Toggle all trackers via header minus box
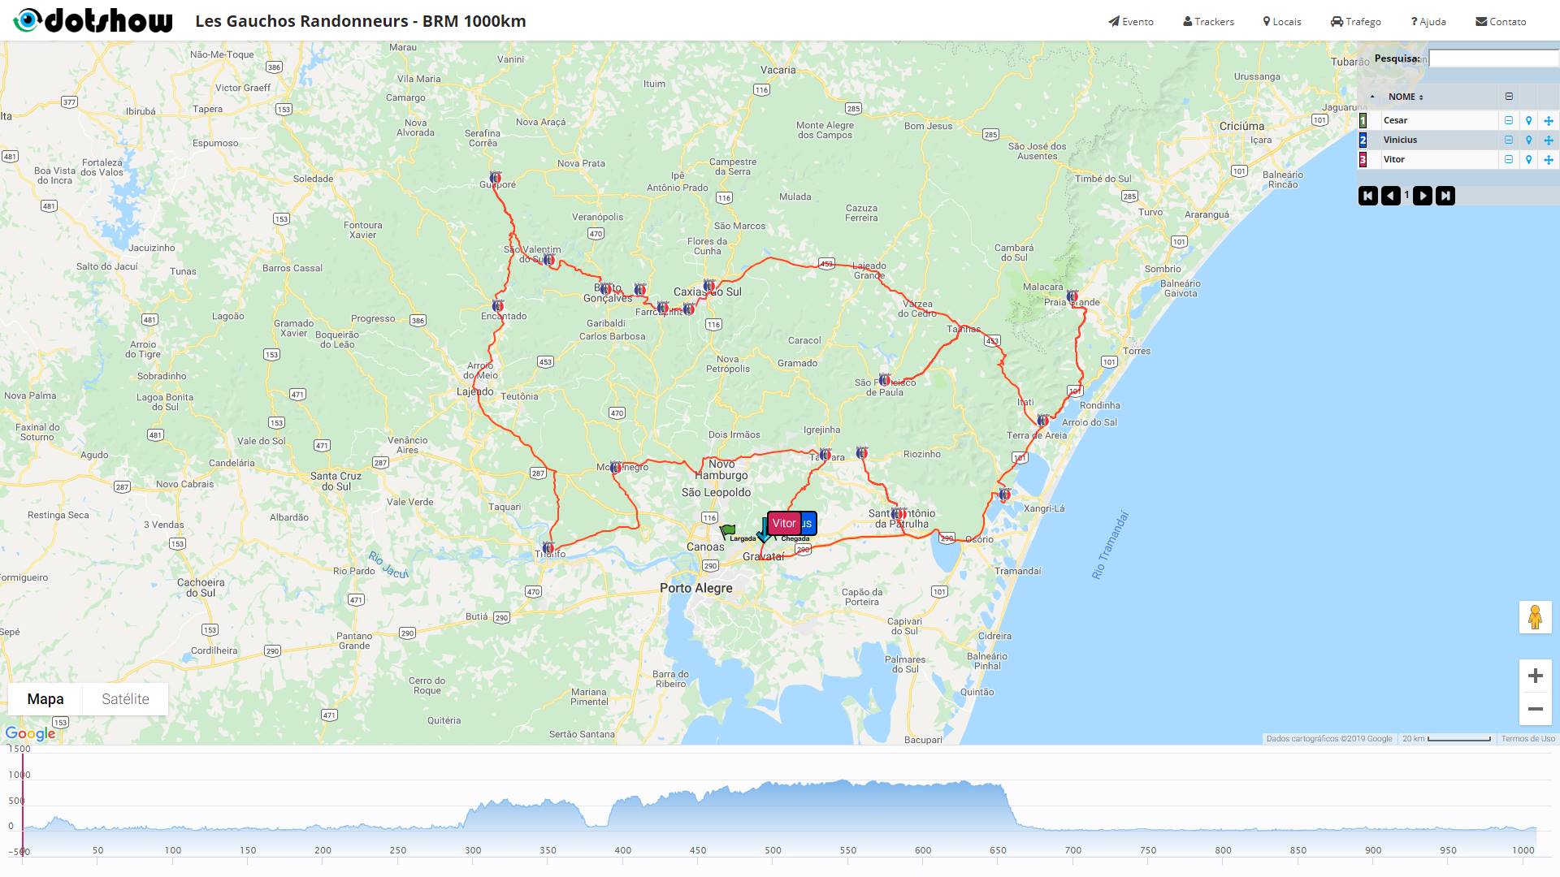This screenshot has height=877, width=1560. coord(1509,97)
